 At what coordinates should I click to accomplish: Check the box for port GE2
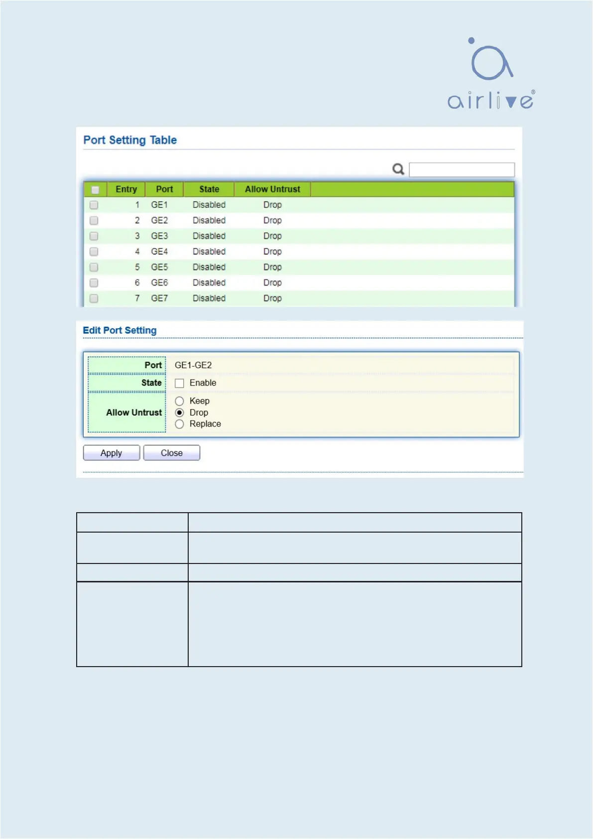(x=94, y=221)
